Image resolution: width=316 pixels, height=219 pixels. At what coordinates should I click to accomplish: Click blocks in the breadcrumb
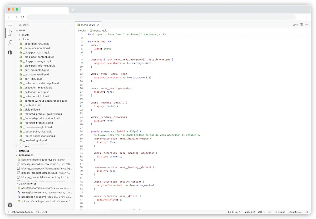click(x=82, y=31)
